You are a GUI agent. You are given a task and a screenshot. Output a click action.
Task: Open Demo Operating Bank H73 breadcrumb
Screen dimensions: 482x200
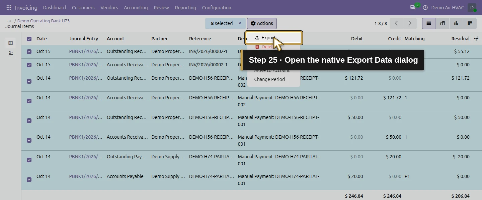[x=44, y=21]
